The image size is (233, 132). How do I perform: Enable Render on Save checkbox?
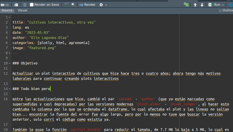(x=32, y=5)
